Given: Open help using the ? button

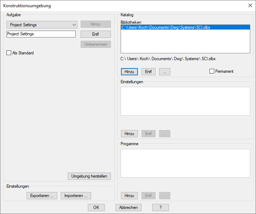Looking at the screenshot, I should [160, 208].
